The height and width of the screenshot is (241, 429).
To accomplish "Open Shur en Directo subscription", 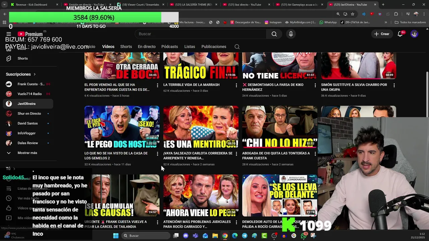I will coord(28,113).
